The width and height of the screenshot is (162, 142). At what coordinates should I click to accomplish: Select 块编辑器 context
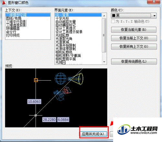[13, 28]
